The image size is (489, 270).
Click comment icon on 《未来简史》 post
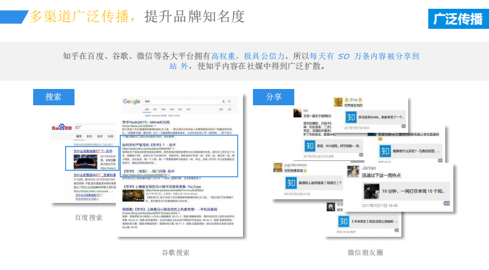[x=396, y=231]
